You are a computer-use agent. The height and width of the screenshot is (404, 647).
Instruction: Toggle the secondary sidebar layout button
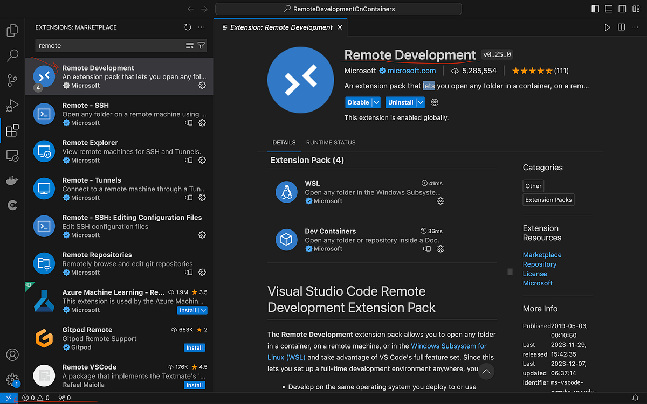pos(621,9)
